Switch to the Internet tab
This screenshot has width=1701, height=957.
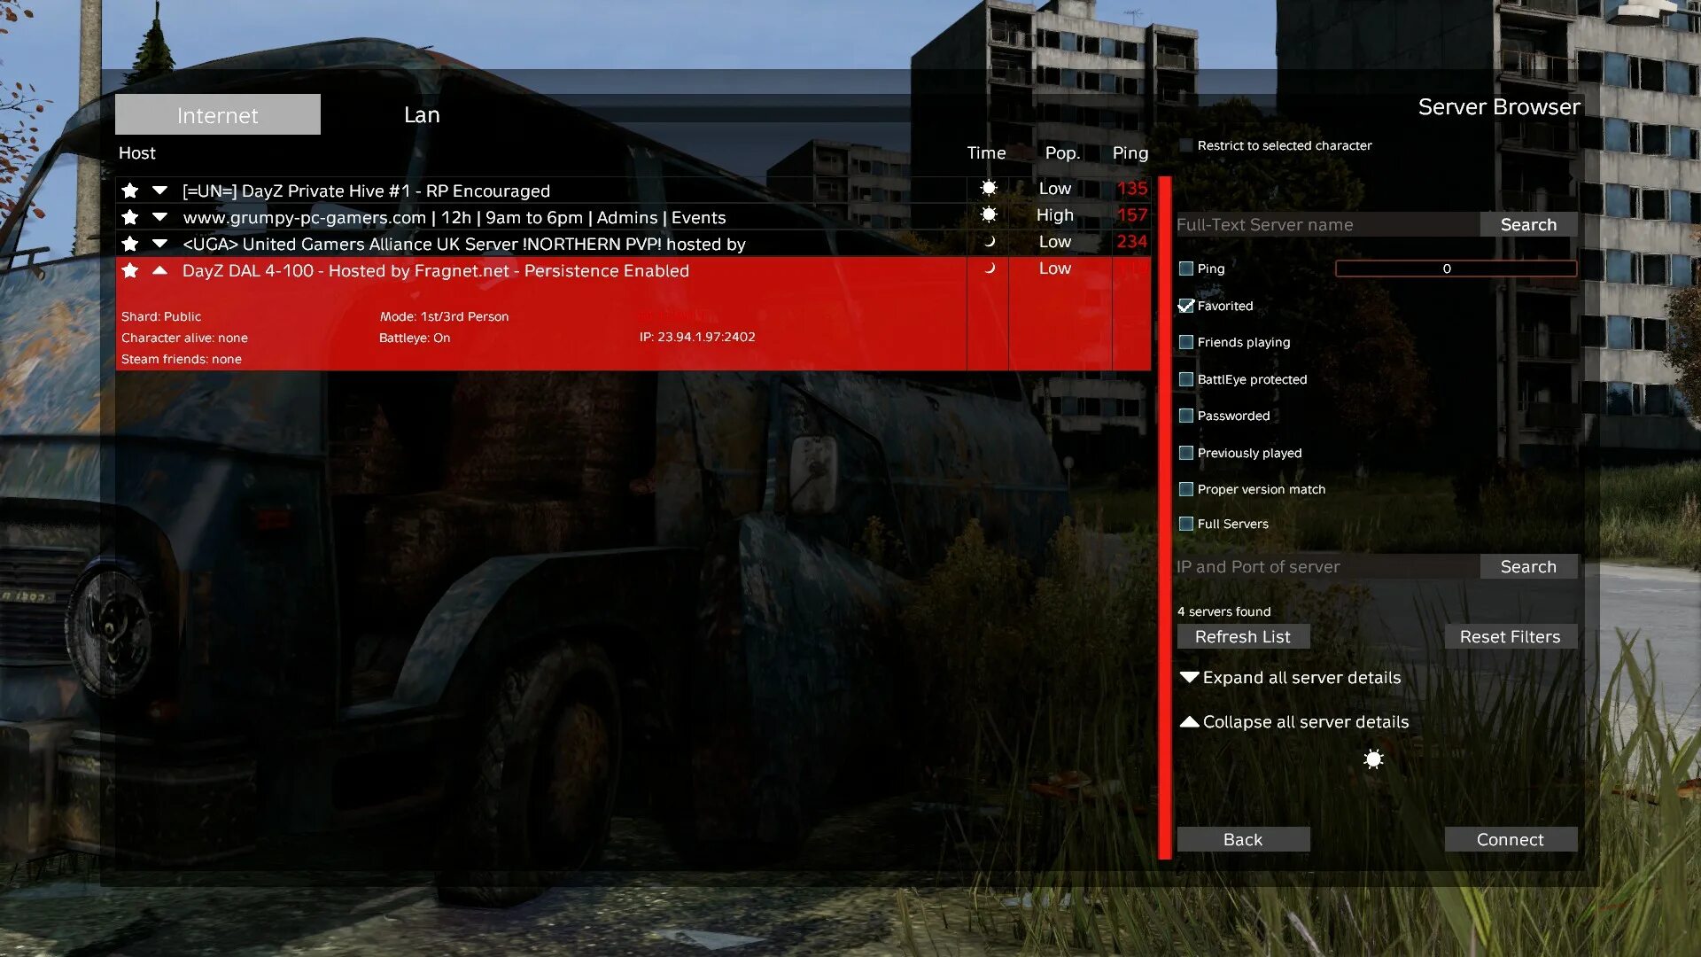pyautogui.click(x=217, y=114)
